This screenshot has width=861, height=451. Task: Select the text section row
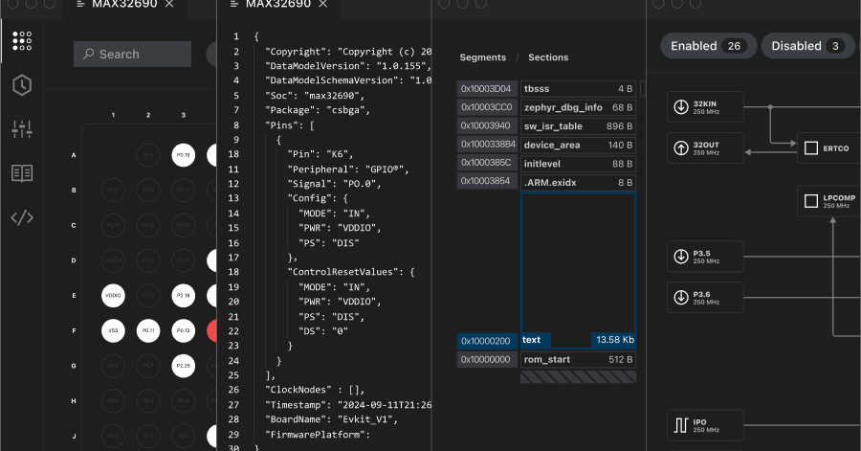tap(578, 340)
